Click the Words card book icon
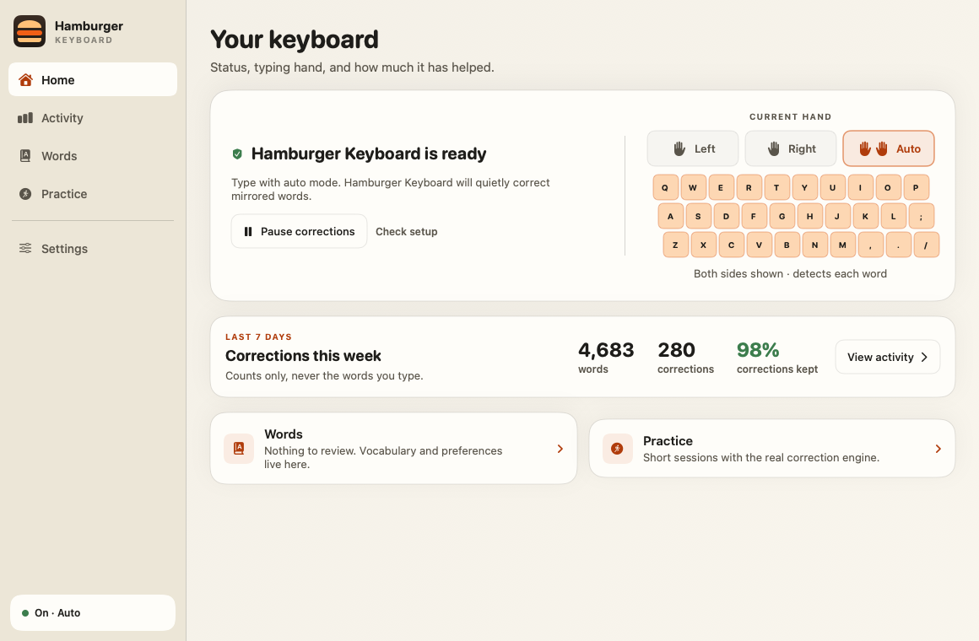Image resolution: width=979 pixels, height=641 pixels. tap(239, 448)
